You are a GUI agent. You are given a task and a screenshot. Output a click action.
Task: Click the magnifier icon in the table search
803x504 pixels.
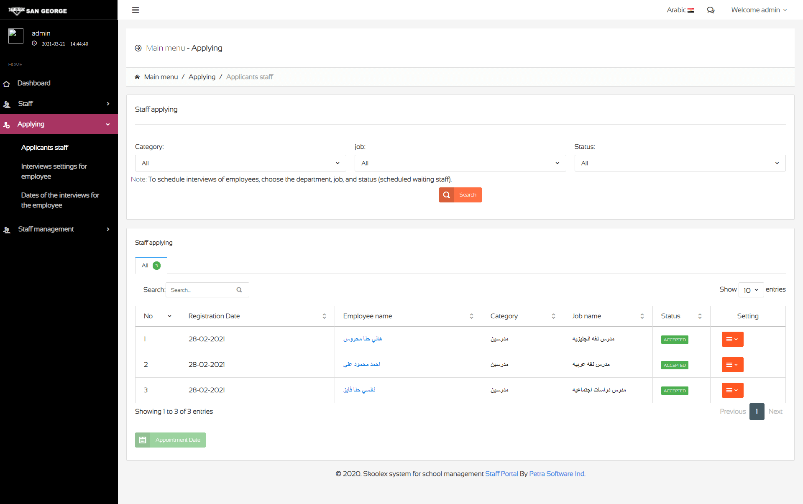coord(239,290)
